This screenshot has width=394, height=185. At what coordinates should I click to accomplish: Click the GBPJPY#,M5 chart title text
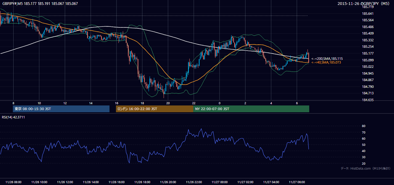pos(40,4)
